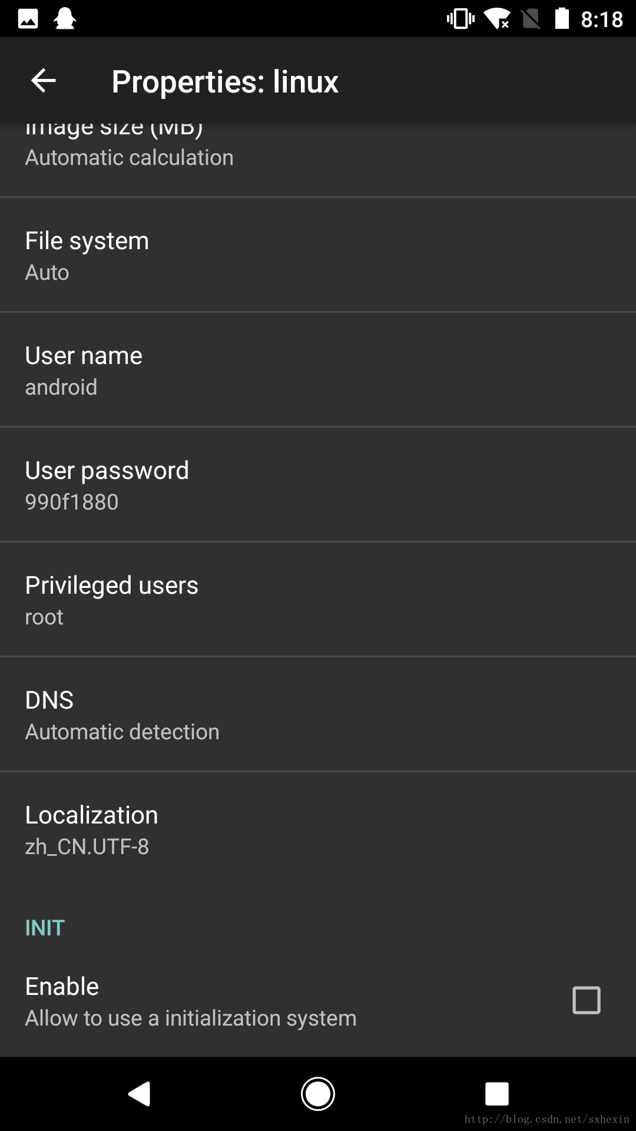Open the DNS Automatic detection setting

[318, 715]
